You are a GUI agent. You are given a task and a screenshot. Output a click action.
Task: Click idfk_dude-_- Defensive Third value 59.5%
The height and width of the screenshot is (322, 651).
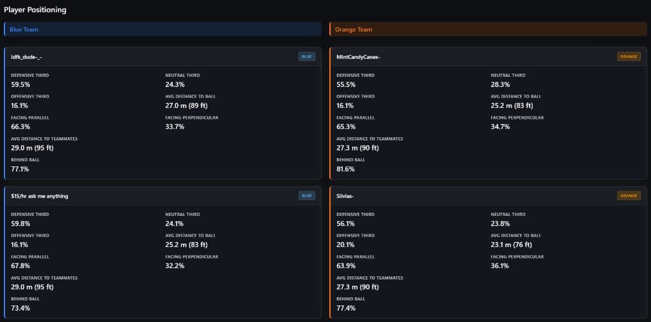pos(20,84)
